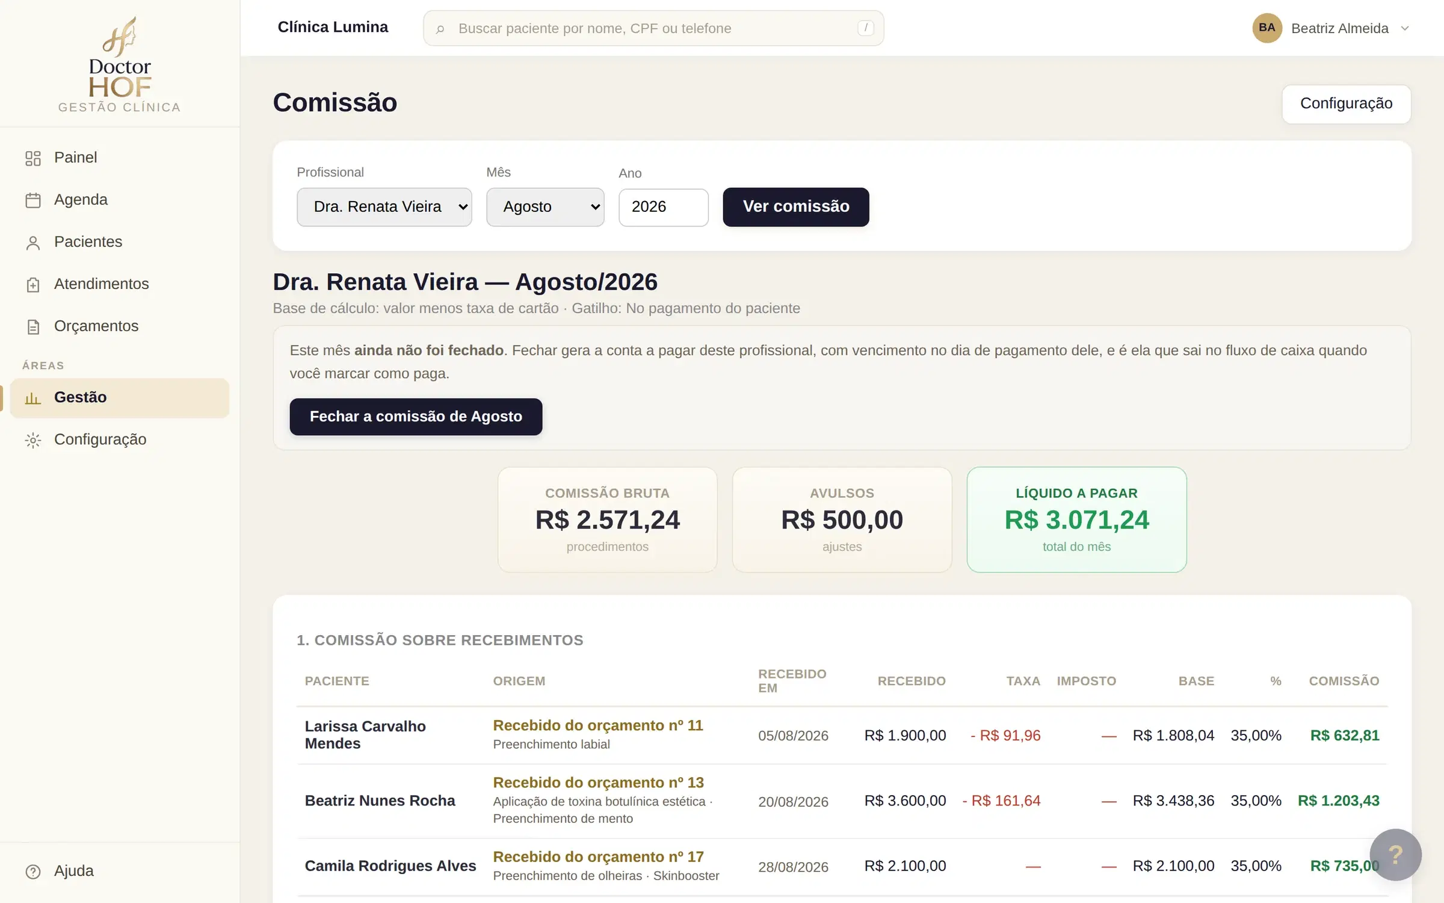The height and width of the screenshot is (903, 1444).
Task: Click patient name Camila Rodrigues Alves
Action: [x=390, y=866]
